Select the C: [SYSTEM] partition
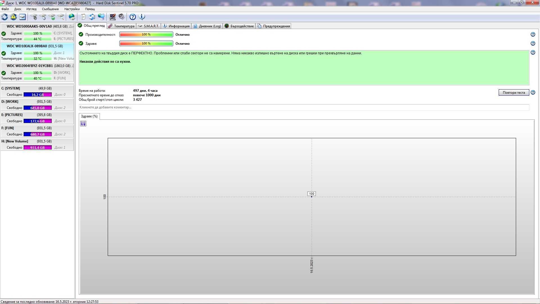This screenshot has height=304, width=540. pyautogui.click(x=37, y=91)
